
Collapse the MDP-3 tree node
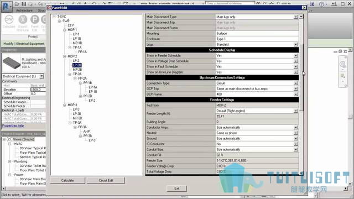64,105
